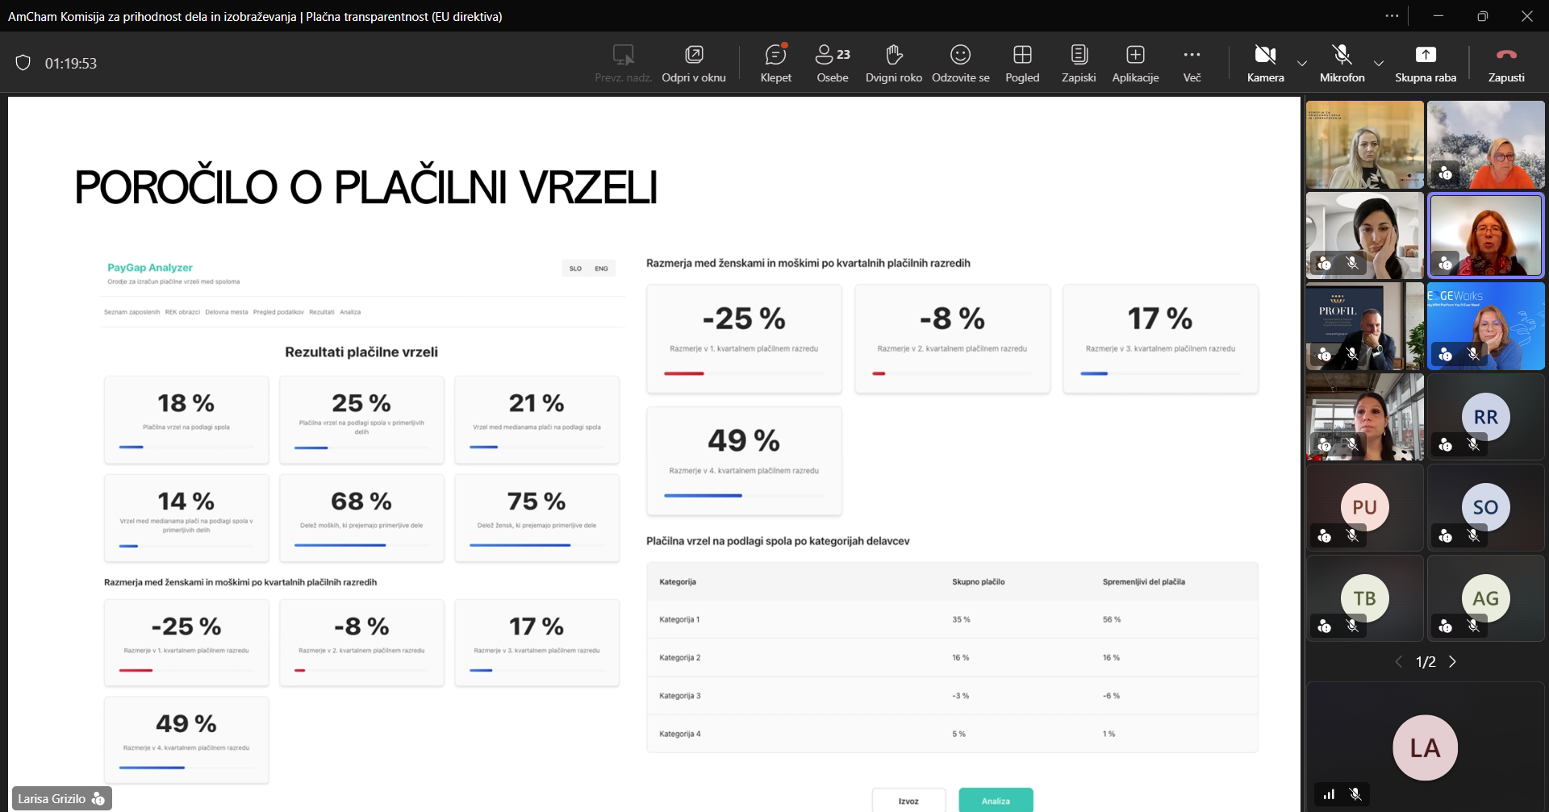Open Odzovite se reactions
This screenshot has width=1549, height=812.
click(x=960, y=63)
